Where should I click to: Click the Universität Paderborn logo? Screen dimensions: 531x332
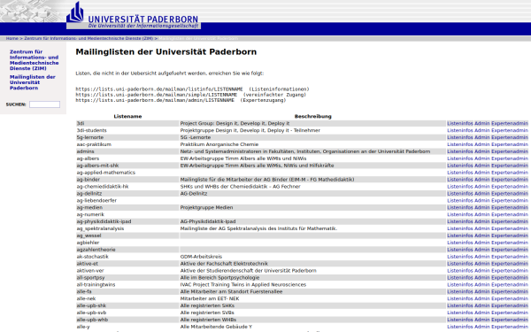click(x=134, y=15)
